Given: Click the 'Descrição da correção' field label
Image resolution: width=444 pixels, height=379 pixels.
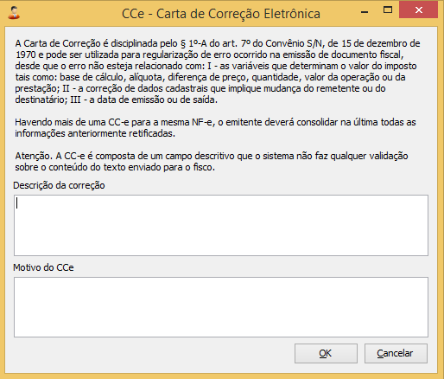Looking at the screenshot, I should coord(59,185).
